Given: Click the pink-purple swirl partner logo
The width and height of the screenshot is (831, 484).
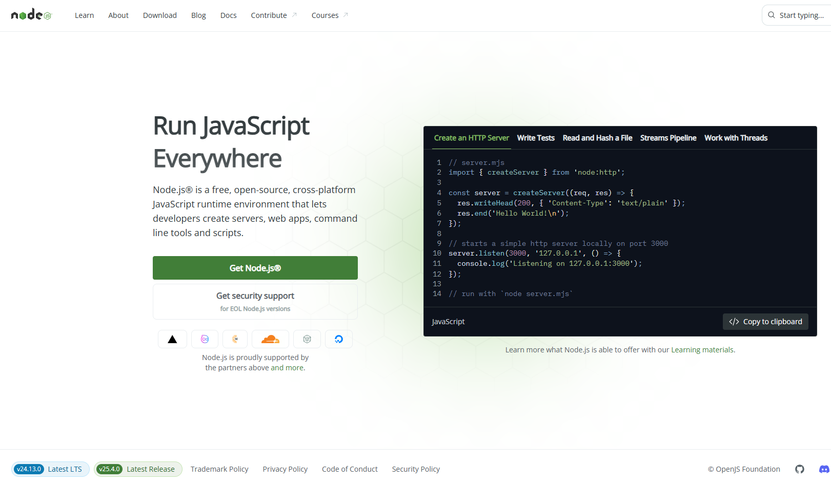Looking at the screenshot, I should click(205, 339).
